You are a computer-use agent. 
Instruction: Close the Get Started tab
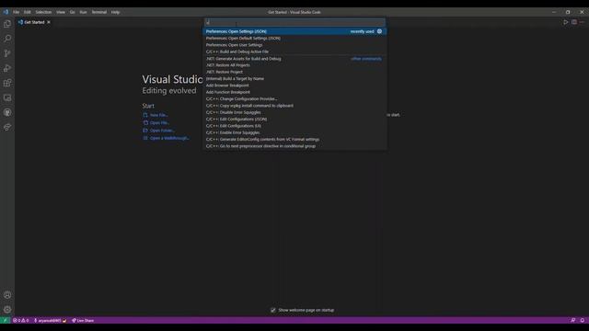(x=49, y=22)
